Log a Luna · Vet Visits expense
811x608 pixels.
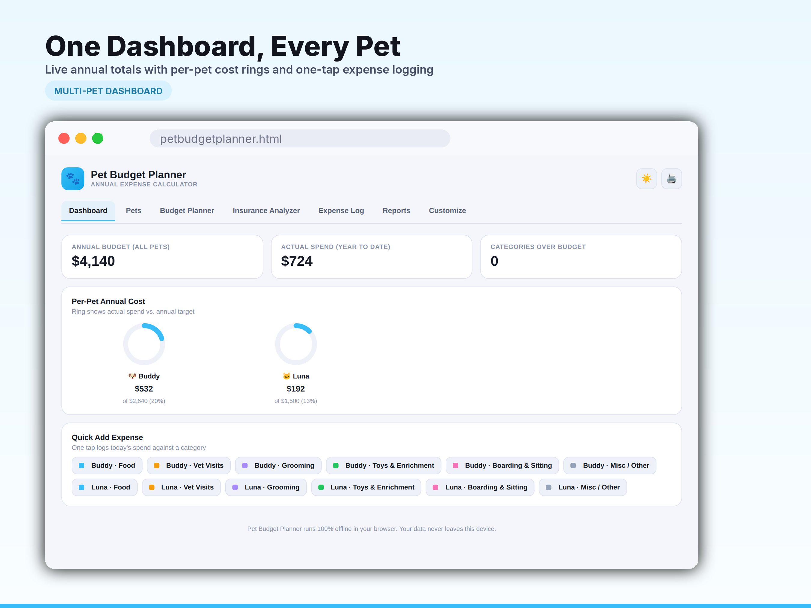tap(181, 487)
